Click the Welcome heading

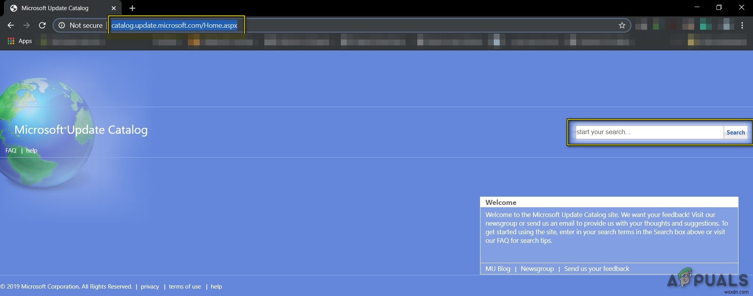point(501,203)
